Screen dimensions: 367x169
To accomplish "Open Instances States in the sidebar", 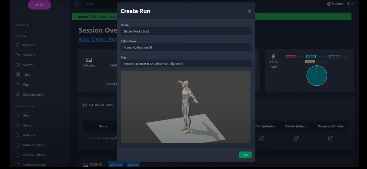I will pos(34,145).
